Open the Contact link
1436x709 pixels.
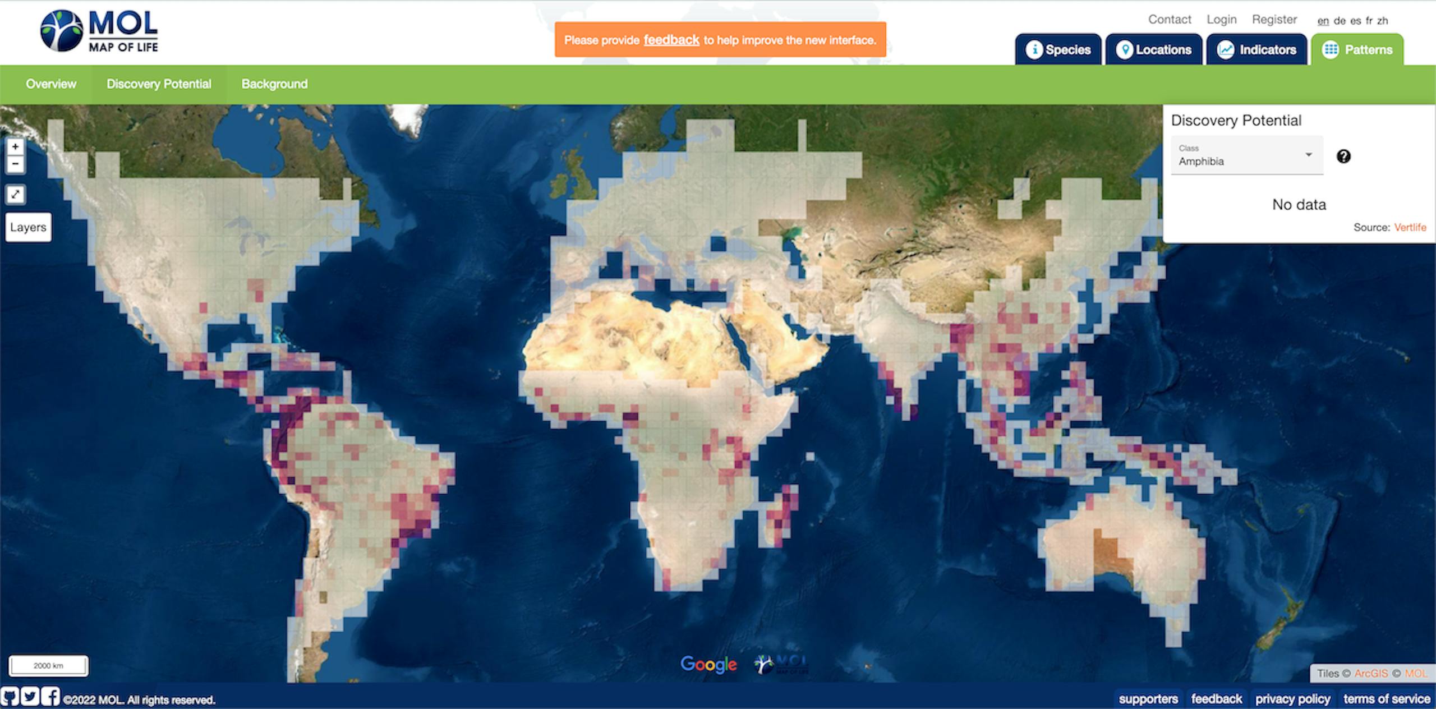(1170, 20)
